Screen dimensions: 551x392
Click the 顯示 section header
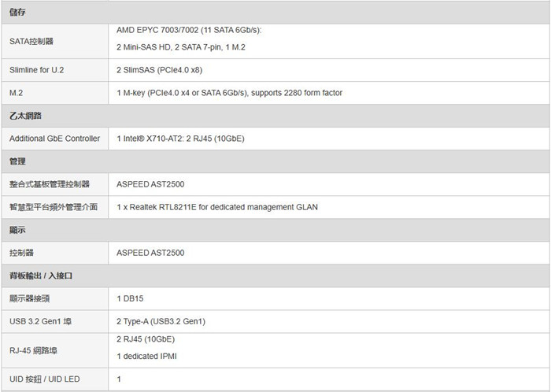(17, 230)
